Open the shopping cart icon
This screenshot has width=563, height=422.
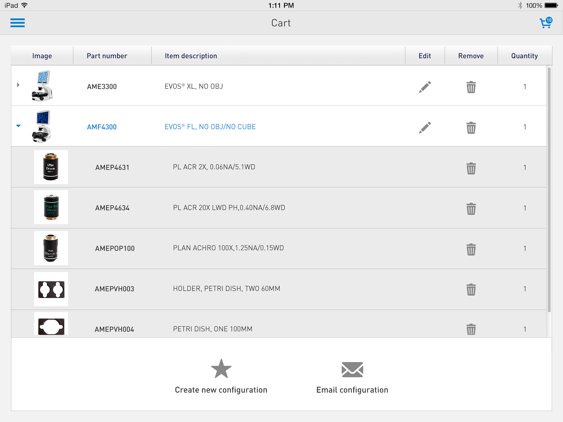coord(546,23)
